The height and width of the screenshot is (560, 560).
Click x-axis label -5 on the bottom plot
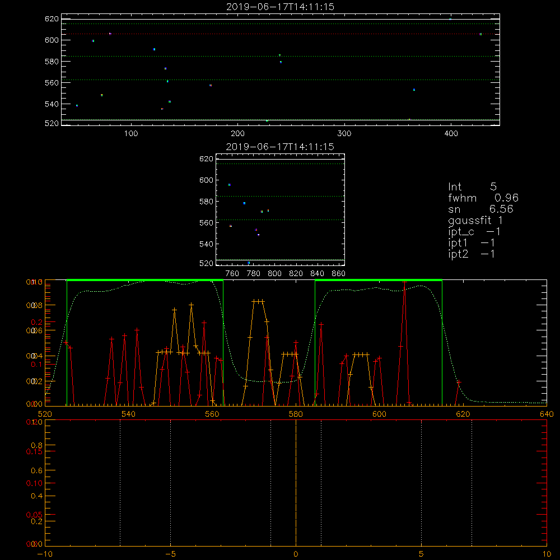[170, 554]
